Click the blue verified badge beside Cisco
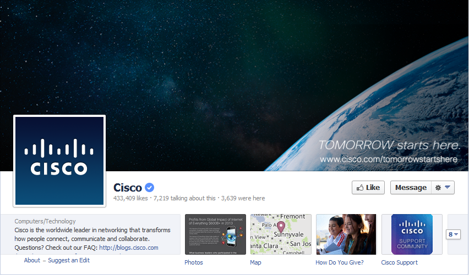 (x=150, y=188)
